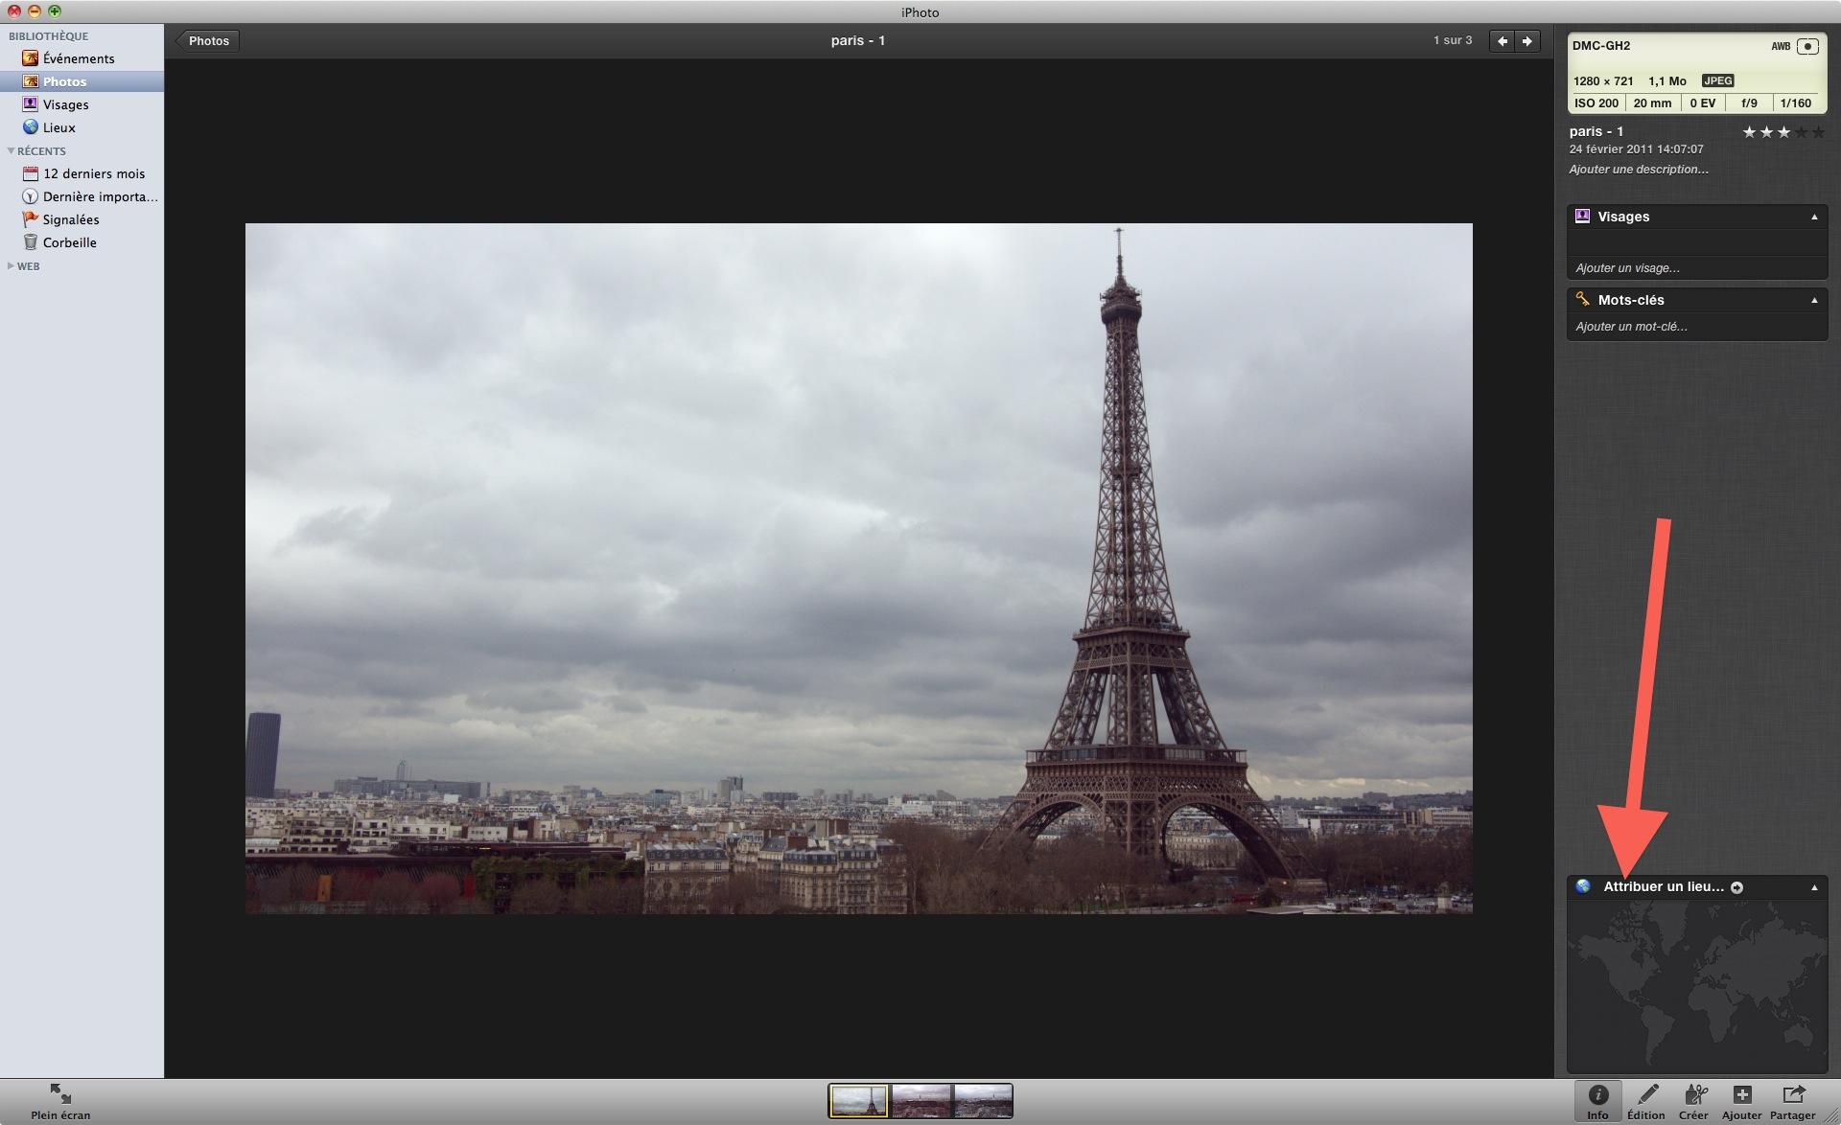This screenshot has height=1125, width=1841.
Task: Enter Plein écran full screen mode
Action: point(60,1102)
